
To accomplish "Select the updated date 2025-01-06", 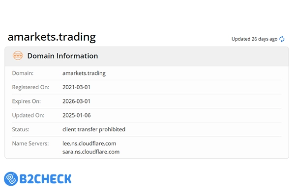I will 77,116.
